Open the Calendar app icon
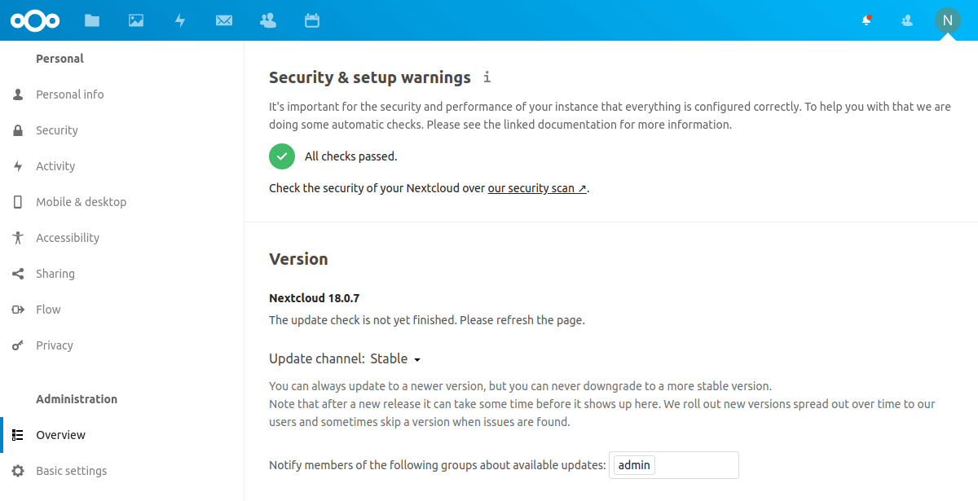The width and height of the screenshot is (978, 501). (x=311, y=20)
